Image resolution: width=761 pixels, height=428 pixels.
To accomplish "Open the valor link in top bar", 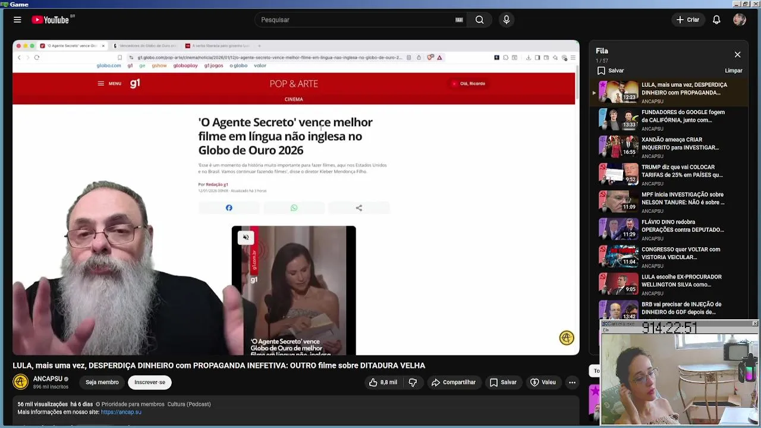I will point(260,65).
